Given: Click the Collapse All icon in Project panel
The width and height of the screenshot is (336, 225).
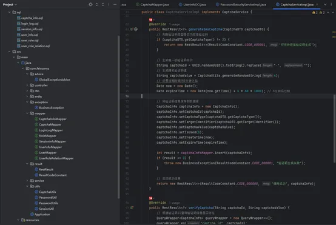Looking at the screenshot, I should click(x=103, y=4).
